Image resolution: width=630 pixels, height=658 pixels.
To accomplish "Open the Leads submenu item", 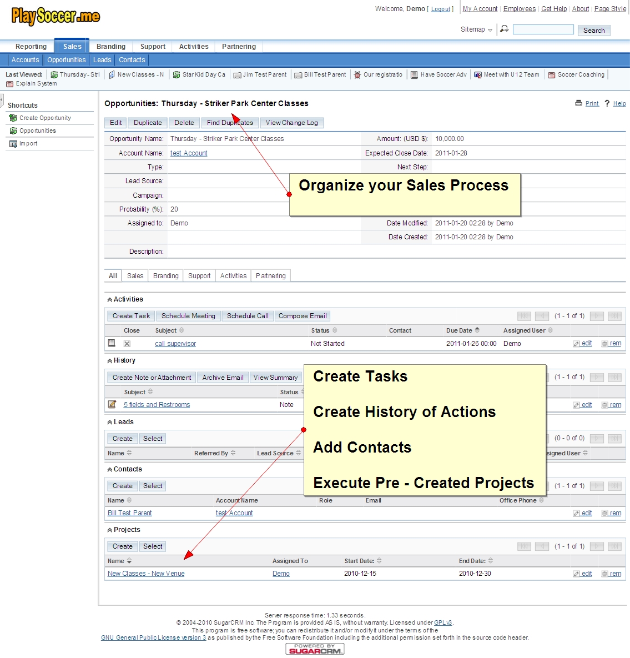I will pos(102,60).
